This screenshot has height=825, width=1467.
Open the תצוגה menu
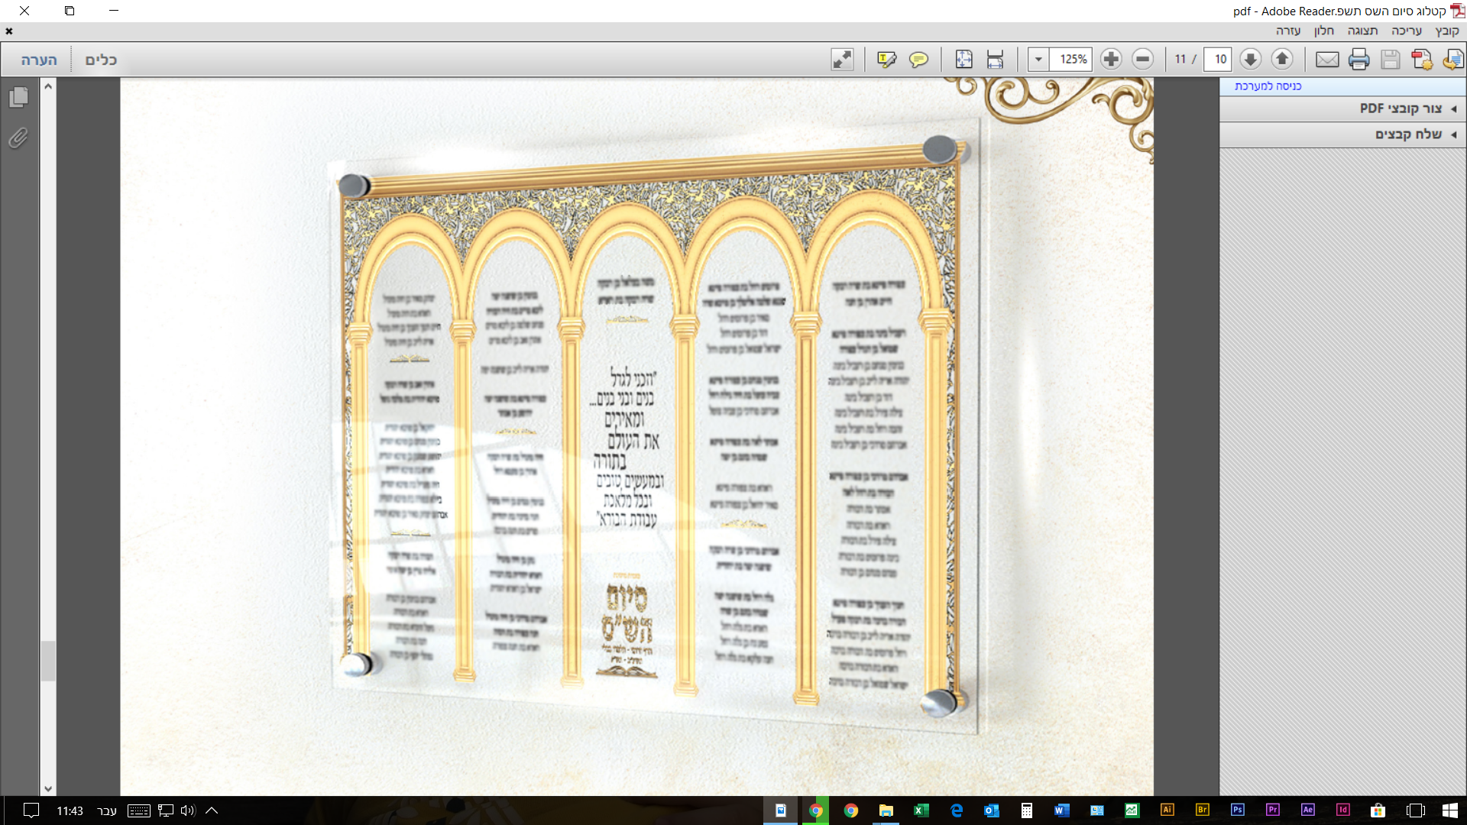[1362, 31]
